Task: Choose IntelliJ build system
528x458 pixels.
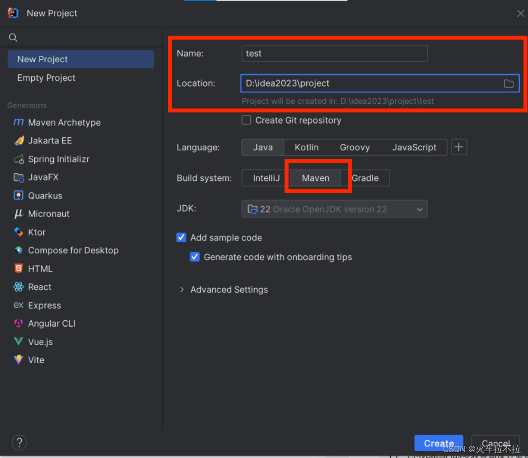Action: point(266,178)
